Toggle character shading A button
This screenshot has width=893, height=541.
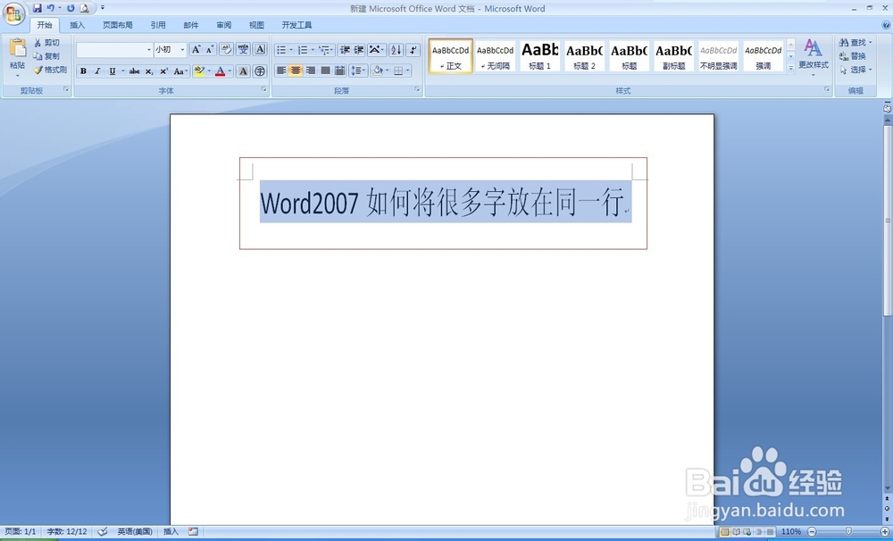243,71
